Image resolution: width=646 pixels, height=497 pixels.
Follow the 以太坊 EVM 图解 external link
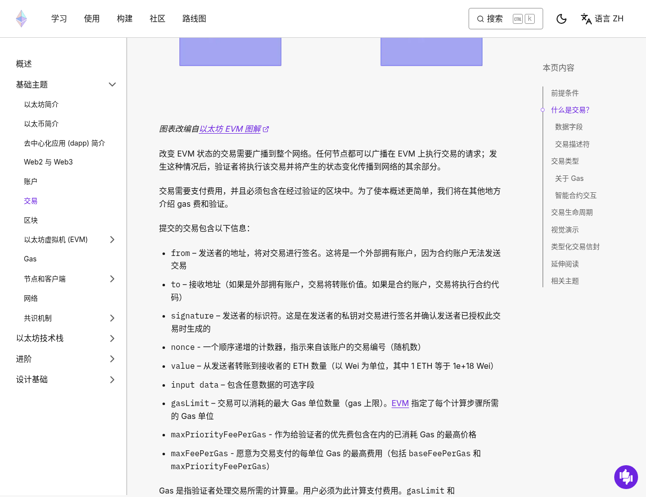[x=230, y=129]
